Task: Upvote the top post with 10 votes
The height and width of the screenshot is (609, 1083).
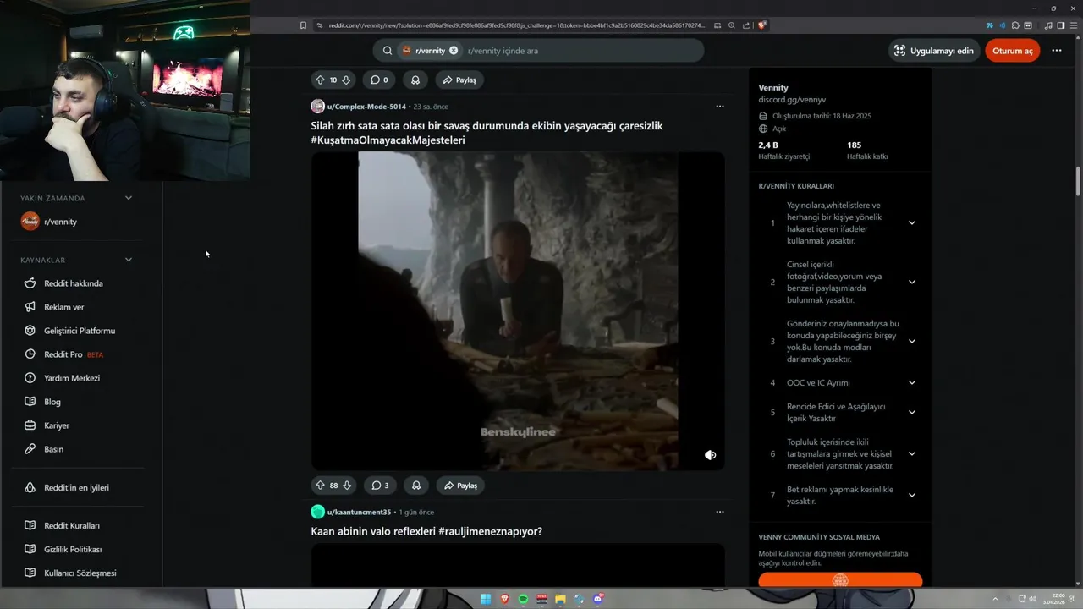Action: [320, 80]
